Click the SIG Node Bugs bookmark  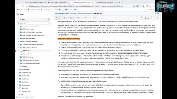click(x=47, y=10)
